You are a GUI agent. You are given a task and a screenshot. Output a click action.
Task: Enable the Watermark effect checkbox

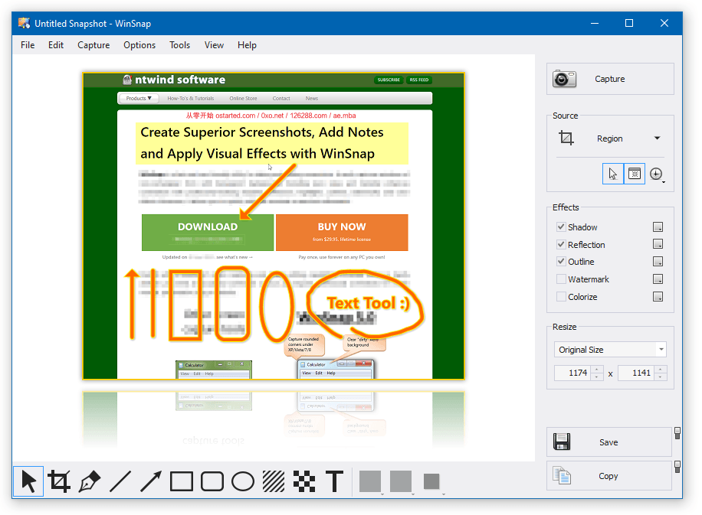coord(561,279)
